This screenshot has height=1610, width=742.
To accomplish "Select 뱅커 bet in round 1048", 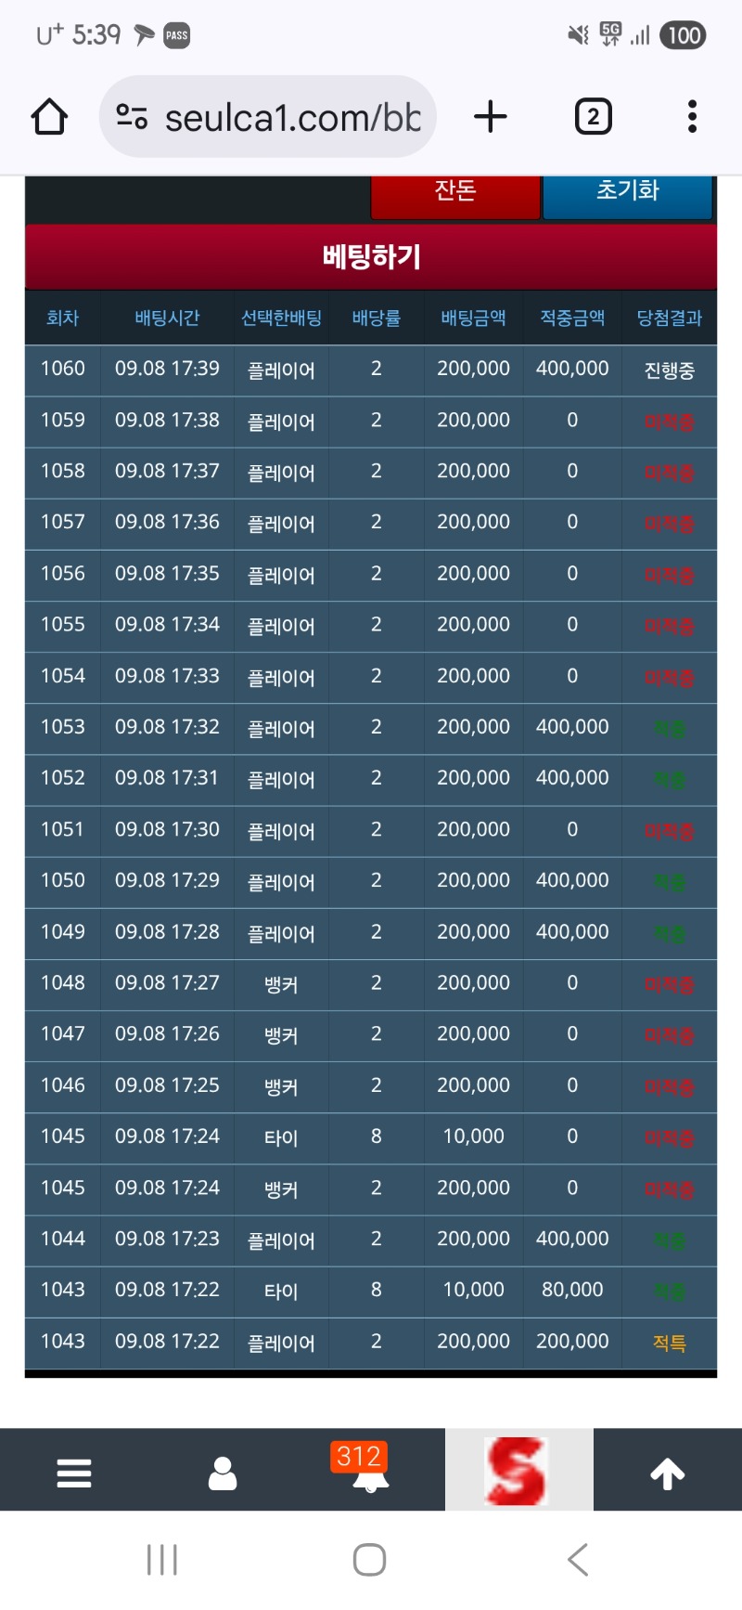I will click(281, 984).
